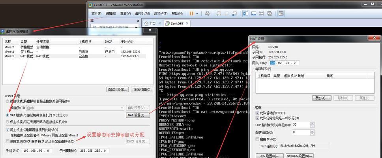Click 添加(A)... in port forwarding

click(x=322, y=98)
